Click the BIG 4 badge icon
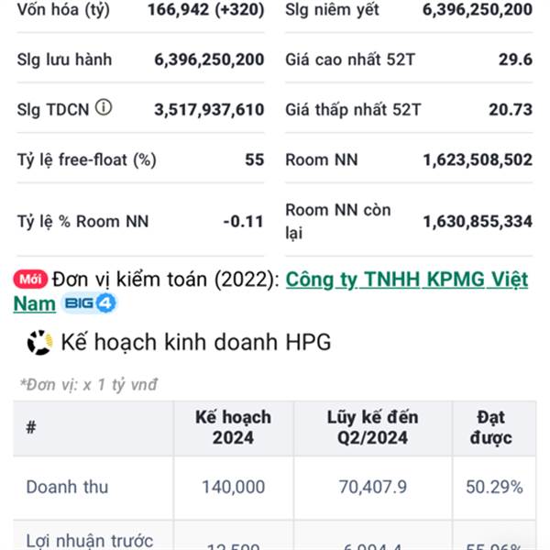Image resolution: width=550 pixels, height=550 pixels. 88,303
